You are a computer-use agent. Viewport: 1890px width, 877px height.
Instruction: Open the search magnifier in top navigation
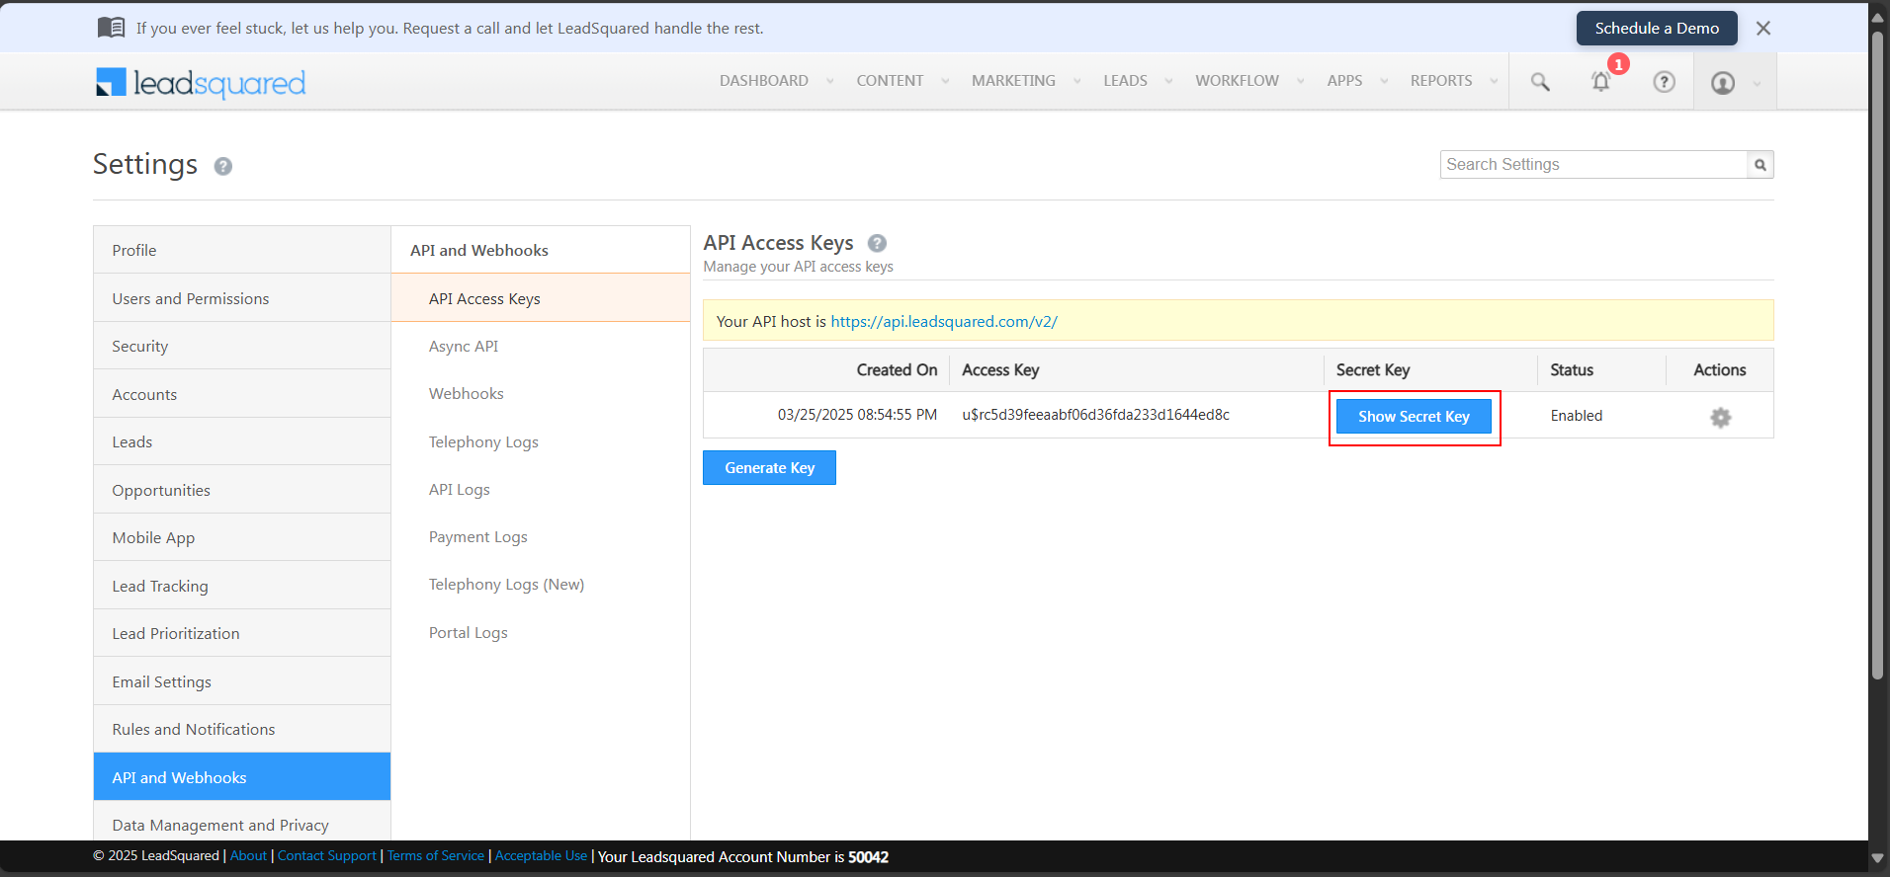tap(1540, 82)
